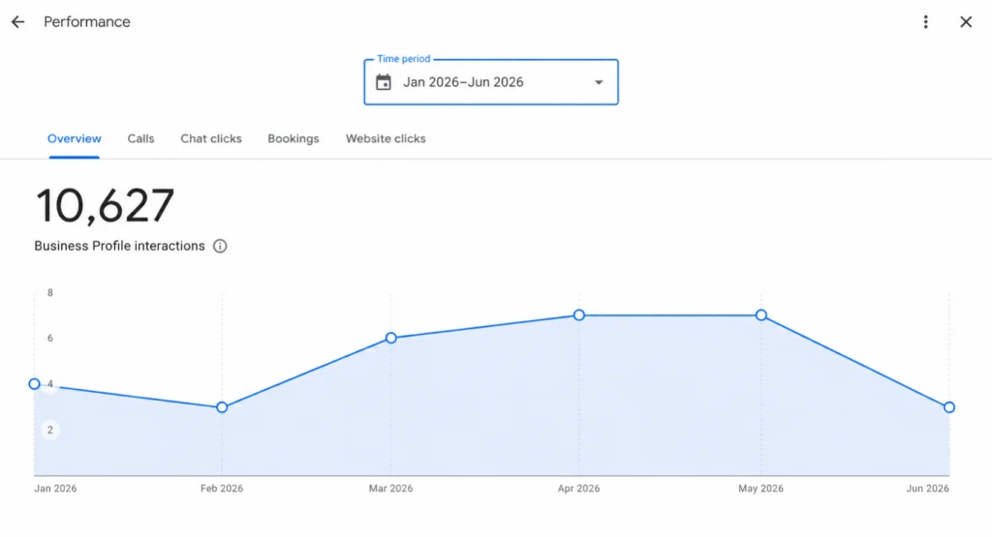Open the Chat clicks tab
This screenshot has width=992, height=537.
210,139
